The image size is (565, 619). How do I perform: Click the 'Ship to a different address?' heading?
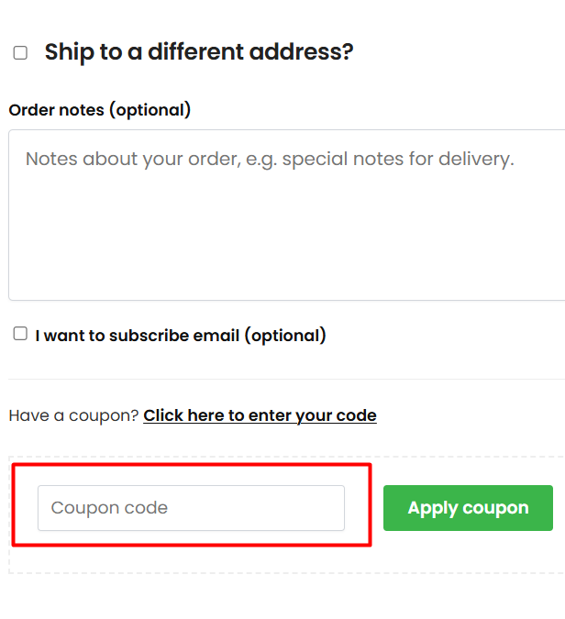(x=199, y=52)
